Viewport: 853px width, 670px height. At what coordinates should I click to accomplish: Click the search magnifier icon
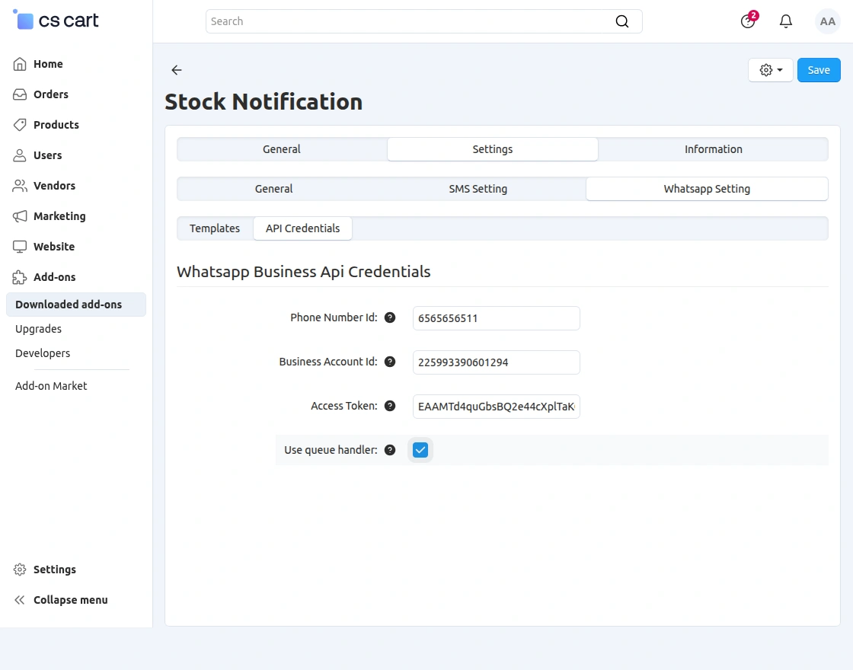tap(622, 21)
